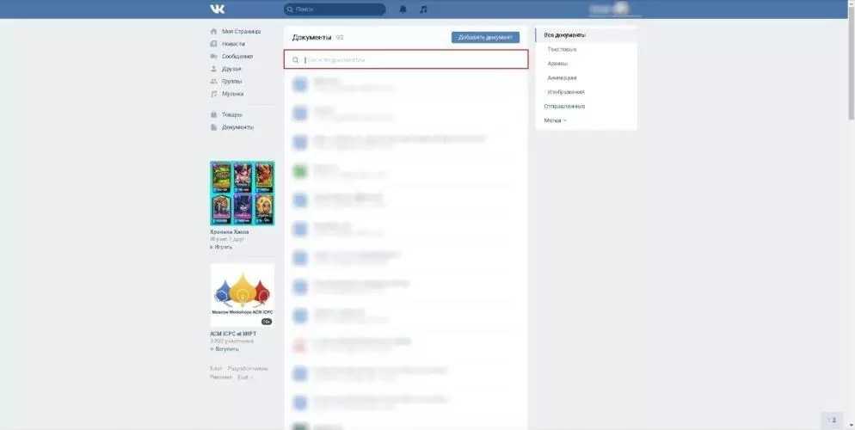The image size is (855, 430).
Task: Click the Играть link under the game ad
Action: [224, 247]
